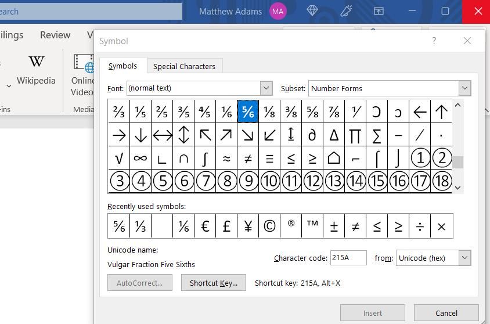Click the Wikipedia add-in icon

(x=36, y=70)
